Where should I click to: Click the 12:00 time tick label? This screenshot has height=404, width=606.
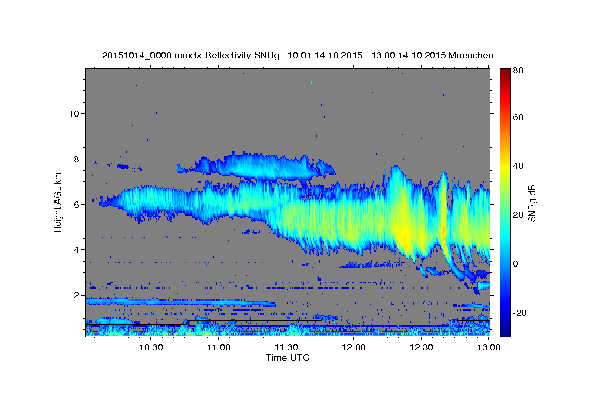tap(353, 347)
